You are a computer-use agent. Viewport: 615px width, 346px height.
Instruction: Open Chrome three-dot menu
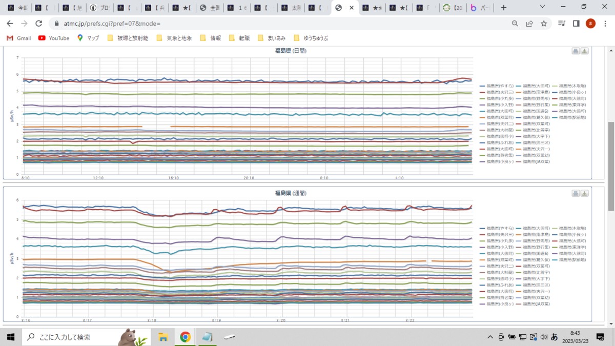(x=605, y=24)
